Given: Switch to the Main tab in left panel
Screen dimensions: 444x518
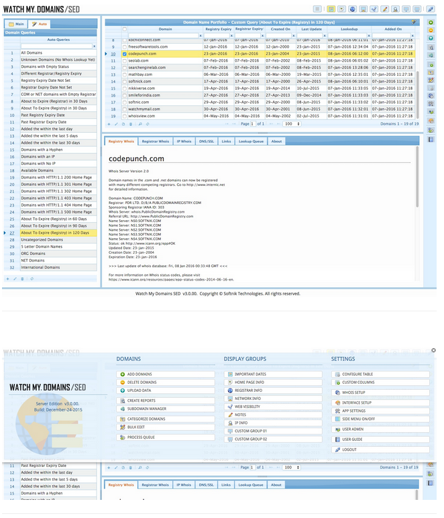Looking at the screenshot, I should coord(16,24).
